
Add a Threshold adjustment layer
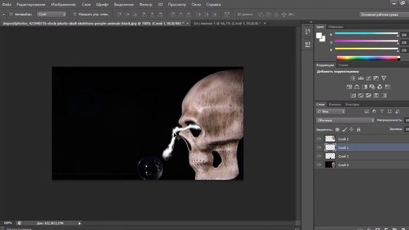pyautogui.click(x=368, y=95)
